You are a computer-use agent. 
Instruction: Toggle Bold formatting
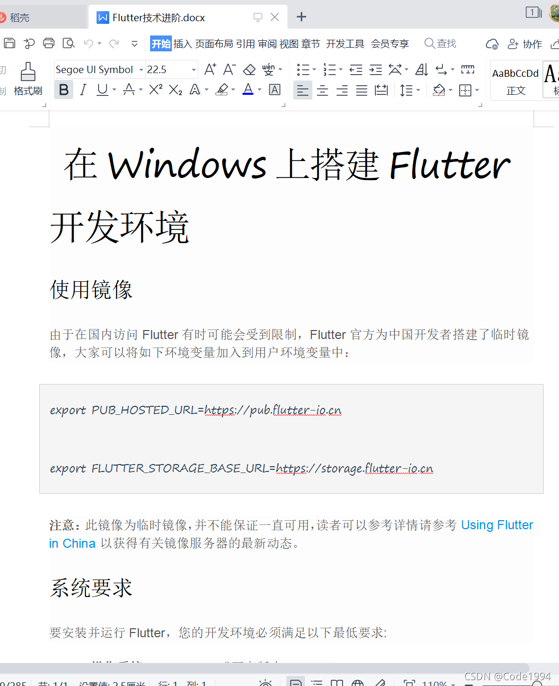pyautogui.click(x=64, y=90)
